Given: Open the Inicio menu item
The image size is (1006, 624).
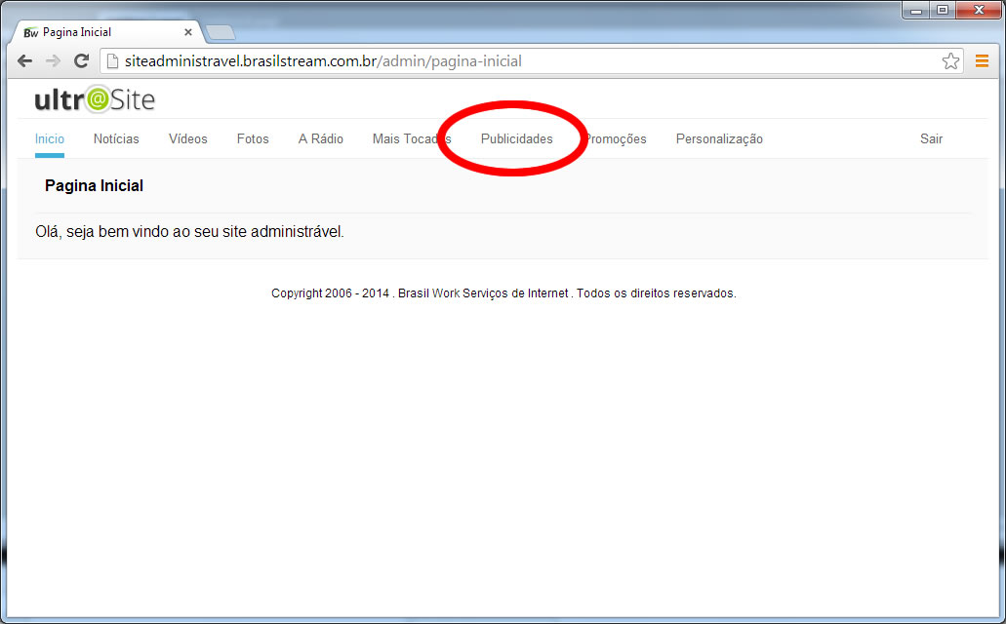Looking at the screenshot, I should tap(49, 138).
